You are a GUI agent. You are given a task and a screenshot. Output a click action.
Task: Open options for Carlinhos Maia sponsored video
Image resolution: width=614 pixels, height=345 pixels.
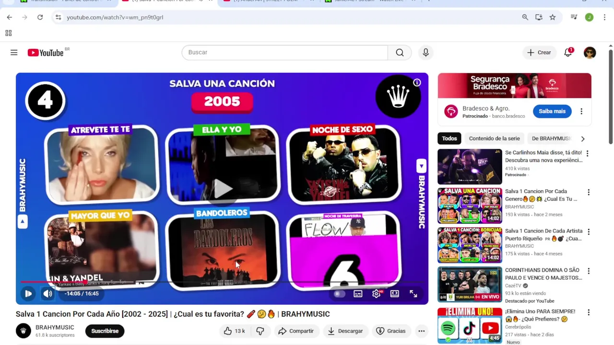point(588,153)
